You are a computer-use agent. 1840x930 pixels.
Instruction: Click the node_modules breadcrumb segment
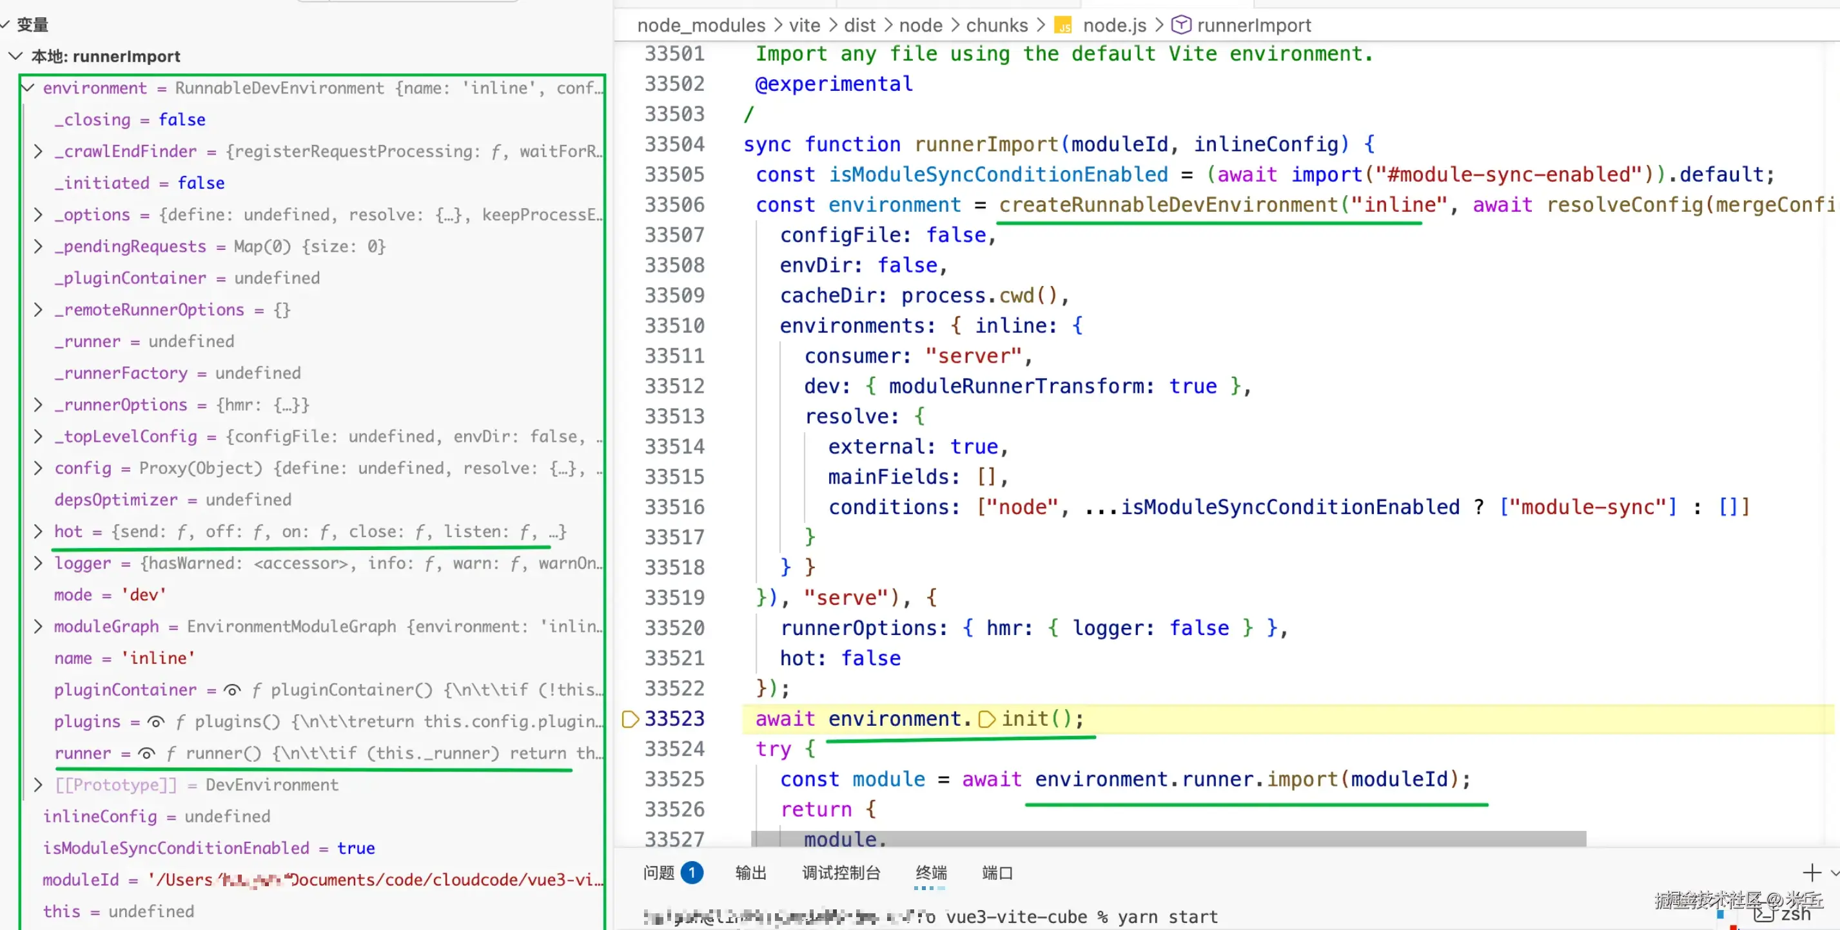coord(701,26)
